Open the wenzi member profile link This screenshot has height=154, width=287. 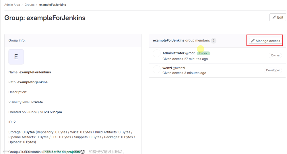pos(167,68)
